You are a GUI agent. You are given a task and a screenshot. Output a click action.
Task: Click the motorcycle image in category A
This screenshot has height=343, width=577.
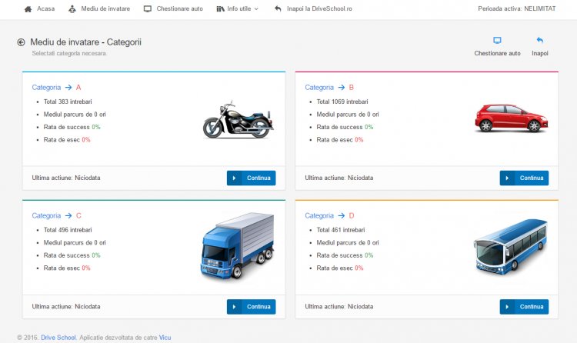point(238,120)
